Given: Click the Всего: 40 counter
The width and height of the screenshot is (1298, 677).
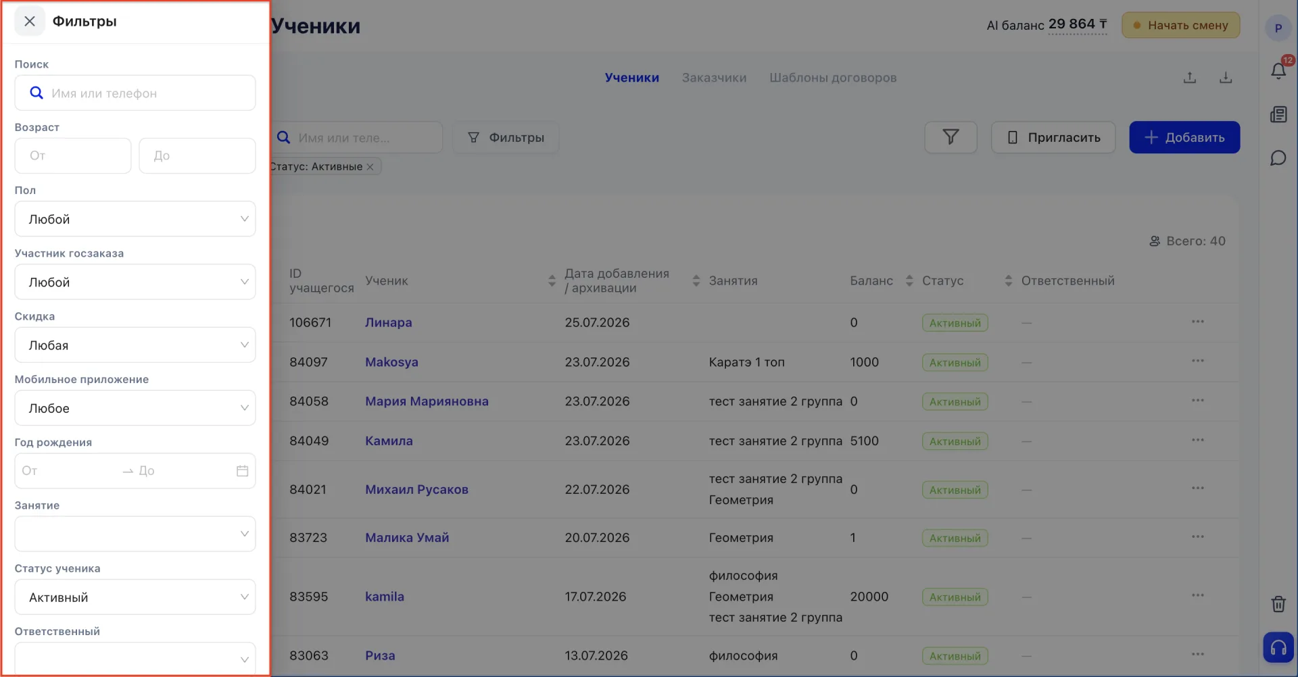Looking at the screenshot, I should coord(1187,241).
